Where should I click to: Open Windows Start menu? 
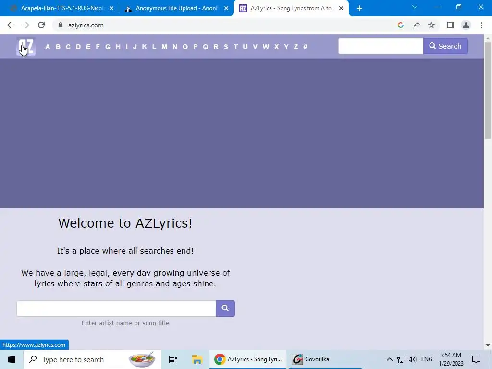pyautogui.click(x=12, y=359)
